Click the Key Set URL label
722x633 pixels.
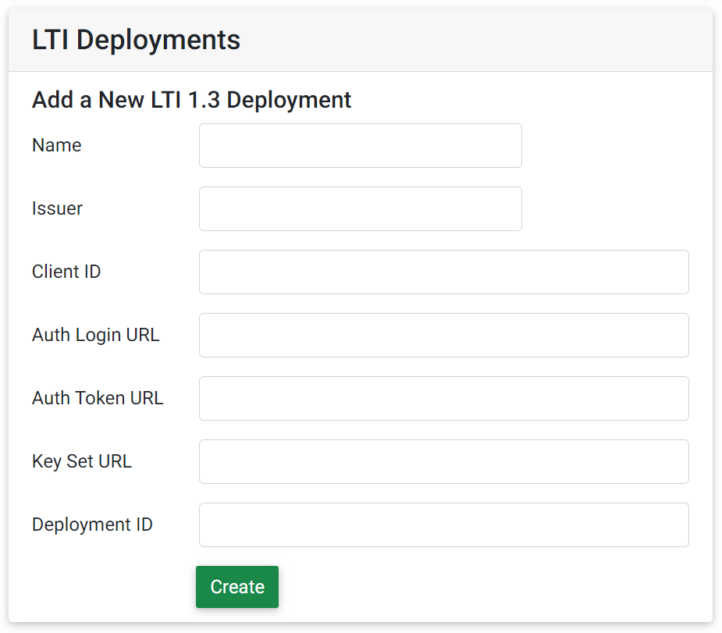pyautogui.click(x=81, y=461)
